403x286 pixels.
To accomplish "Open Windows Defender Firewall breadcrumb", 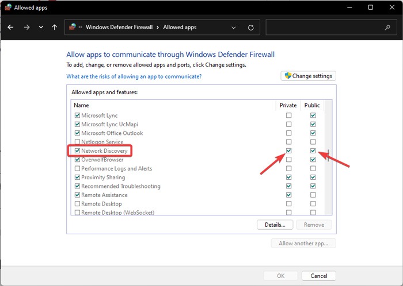I will click(x=119, y=27).
